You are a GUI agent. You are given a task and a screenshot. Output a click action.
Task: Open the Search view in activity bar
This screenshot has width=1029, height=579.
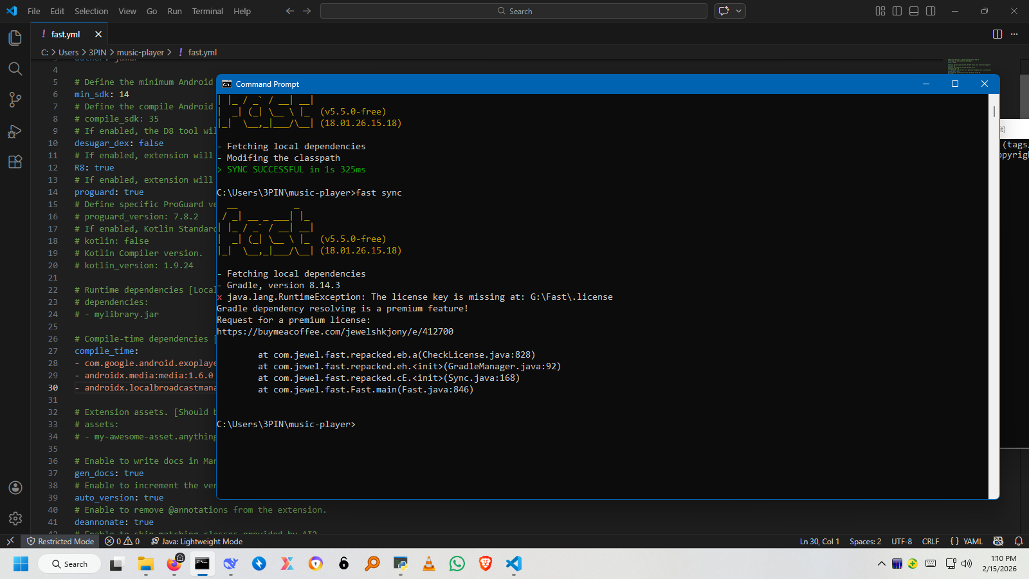[15, 69]
